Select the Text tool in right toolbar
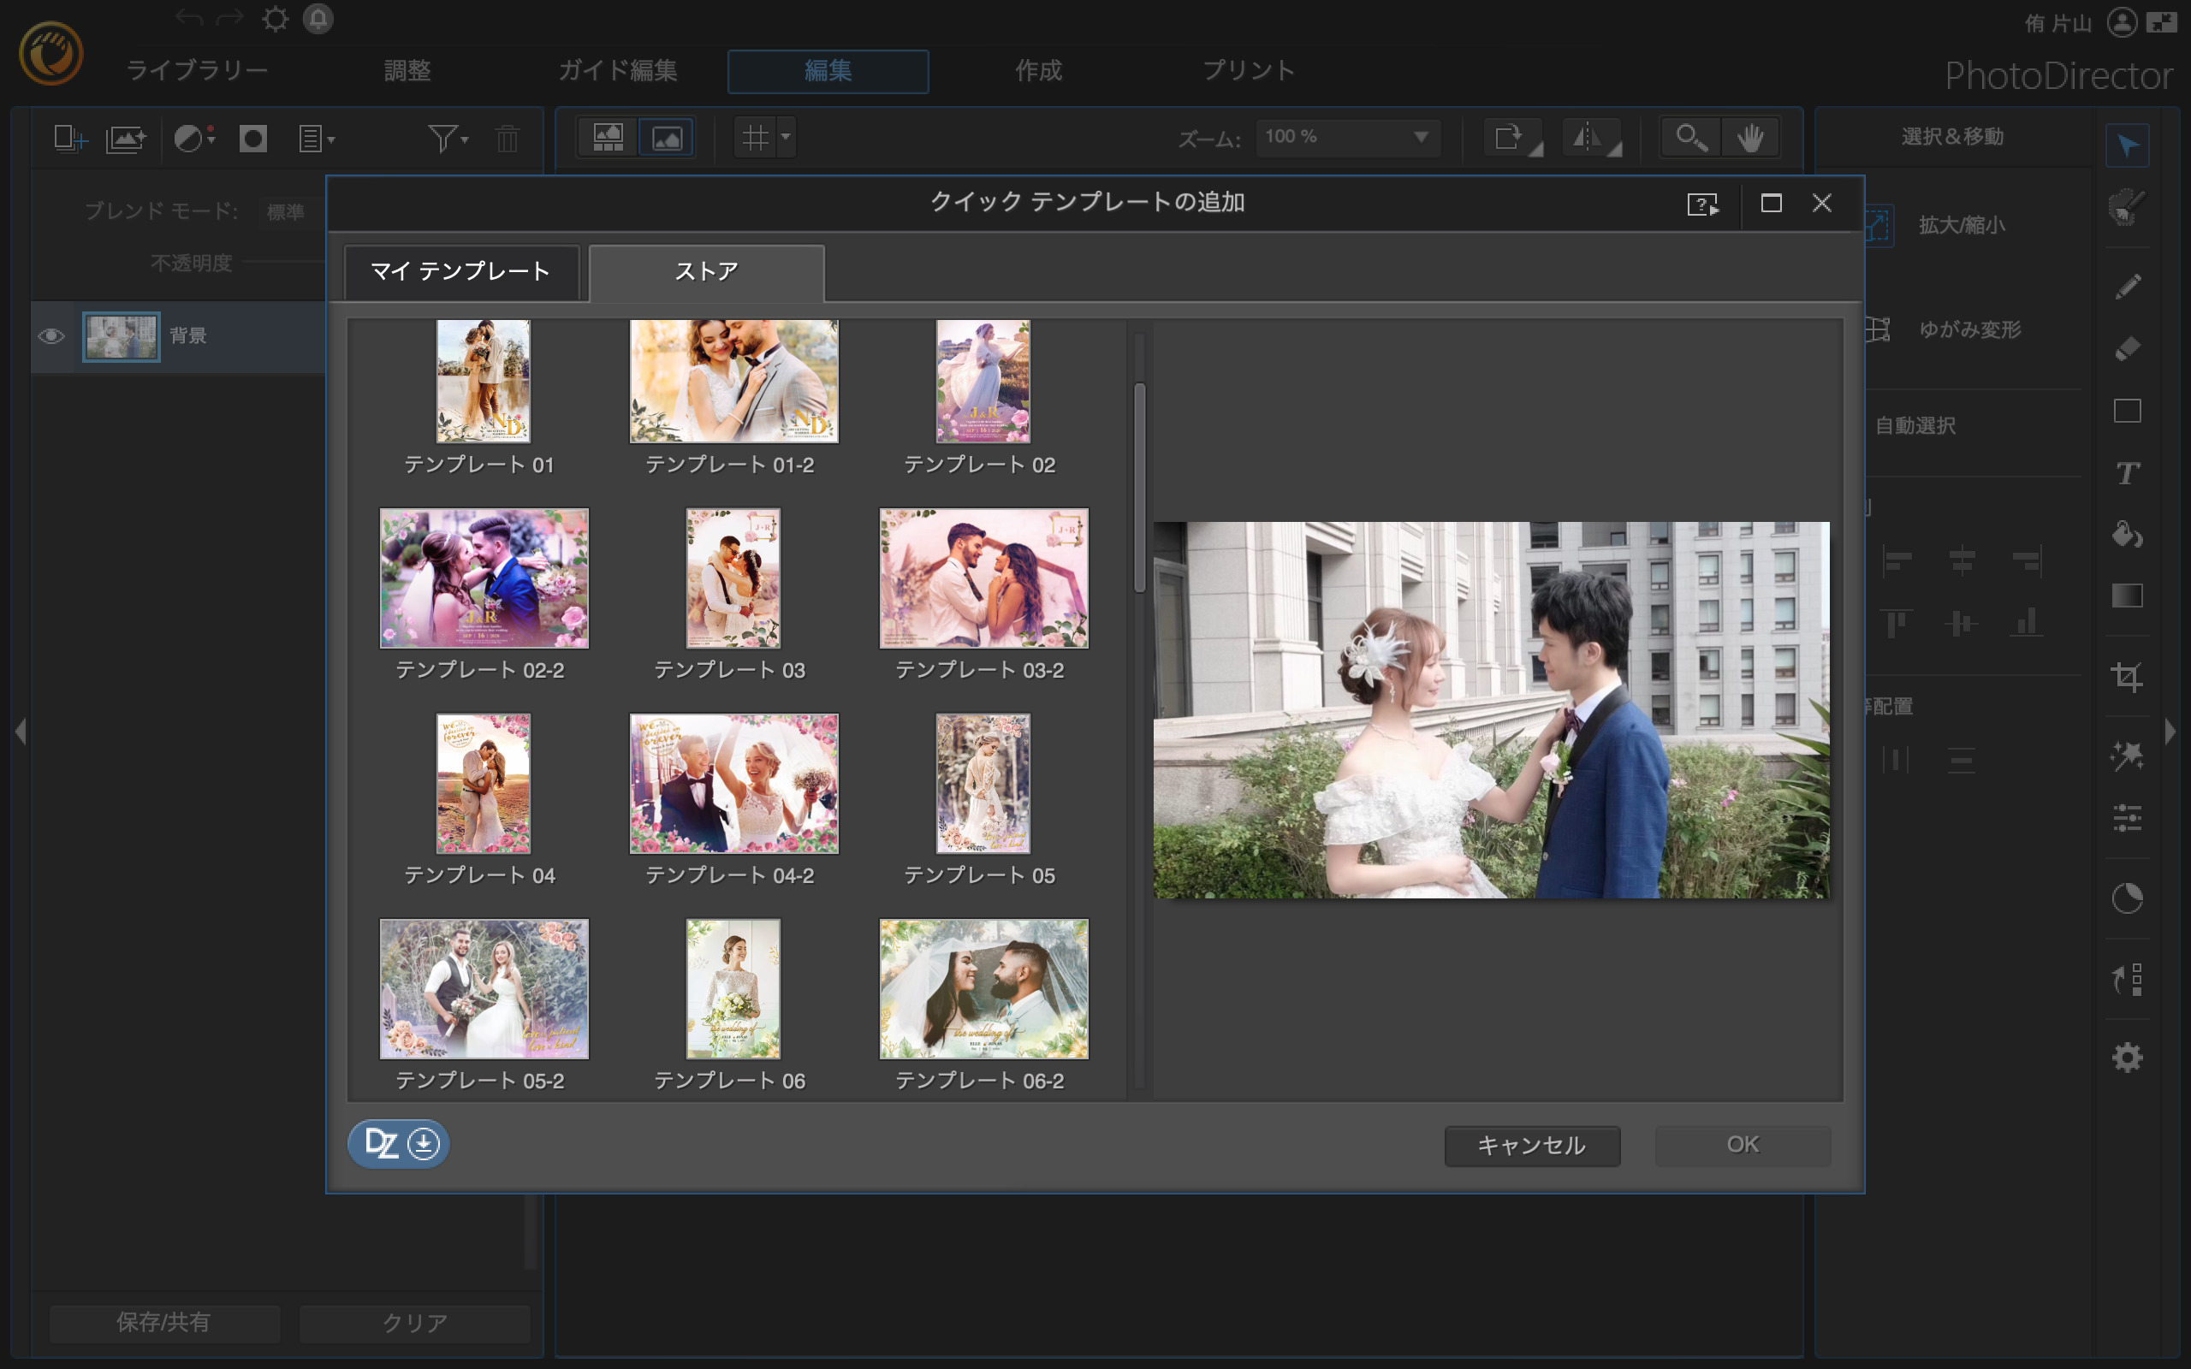This screenshot has width=2191, height=1369. pos(2127,472)
